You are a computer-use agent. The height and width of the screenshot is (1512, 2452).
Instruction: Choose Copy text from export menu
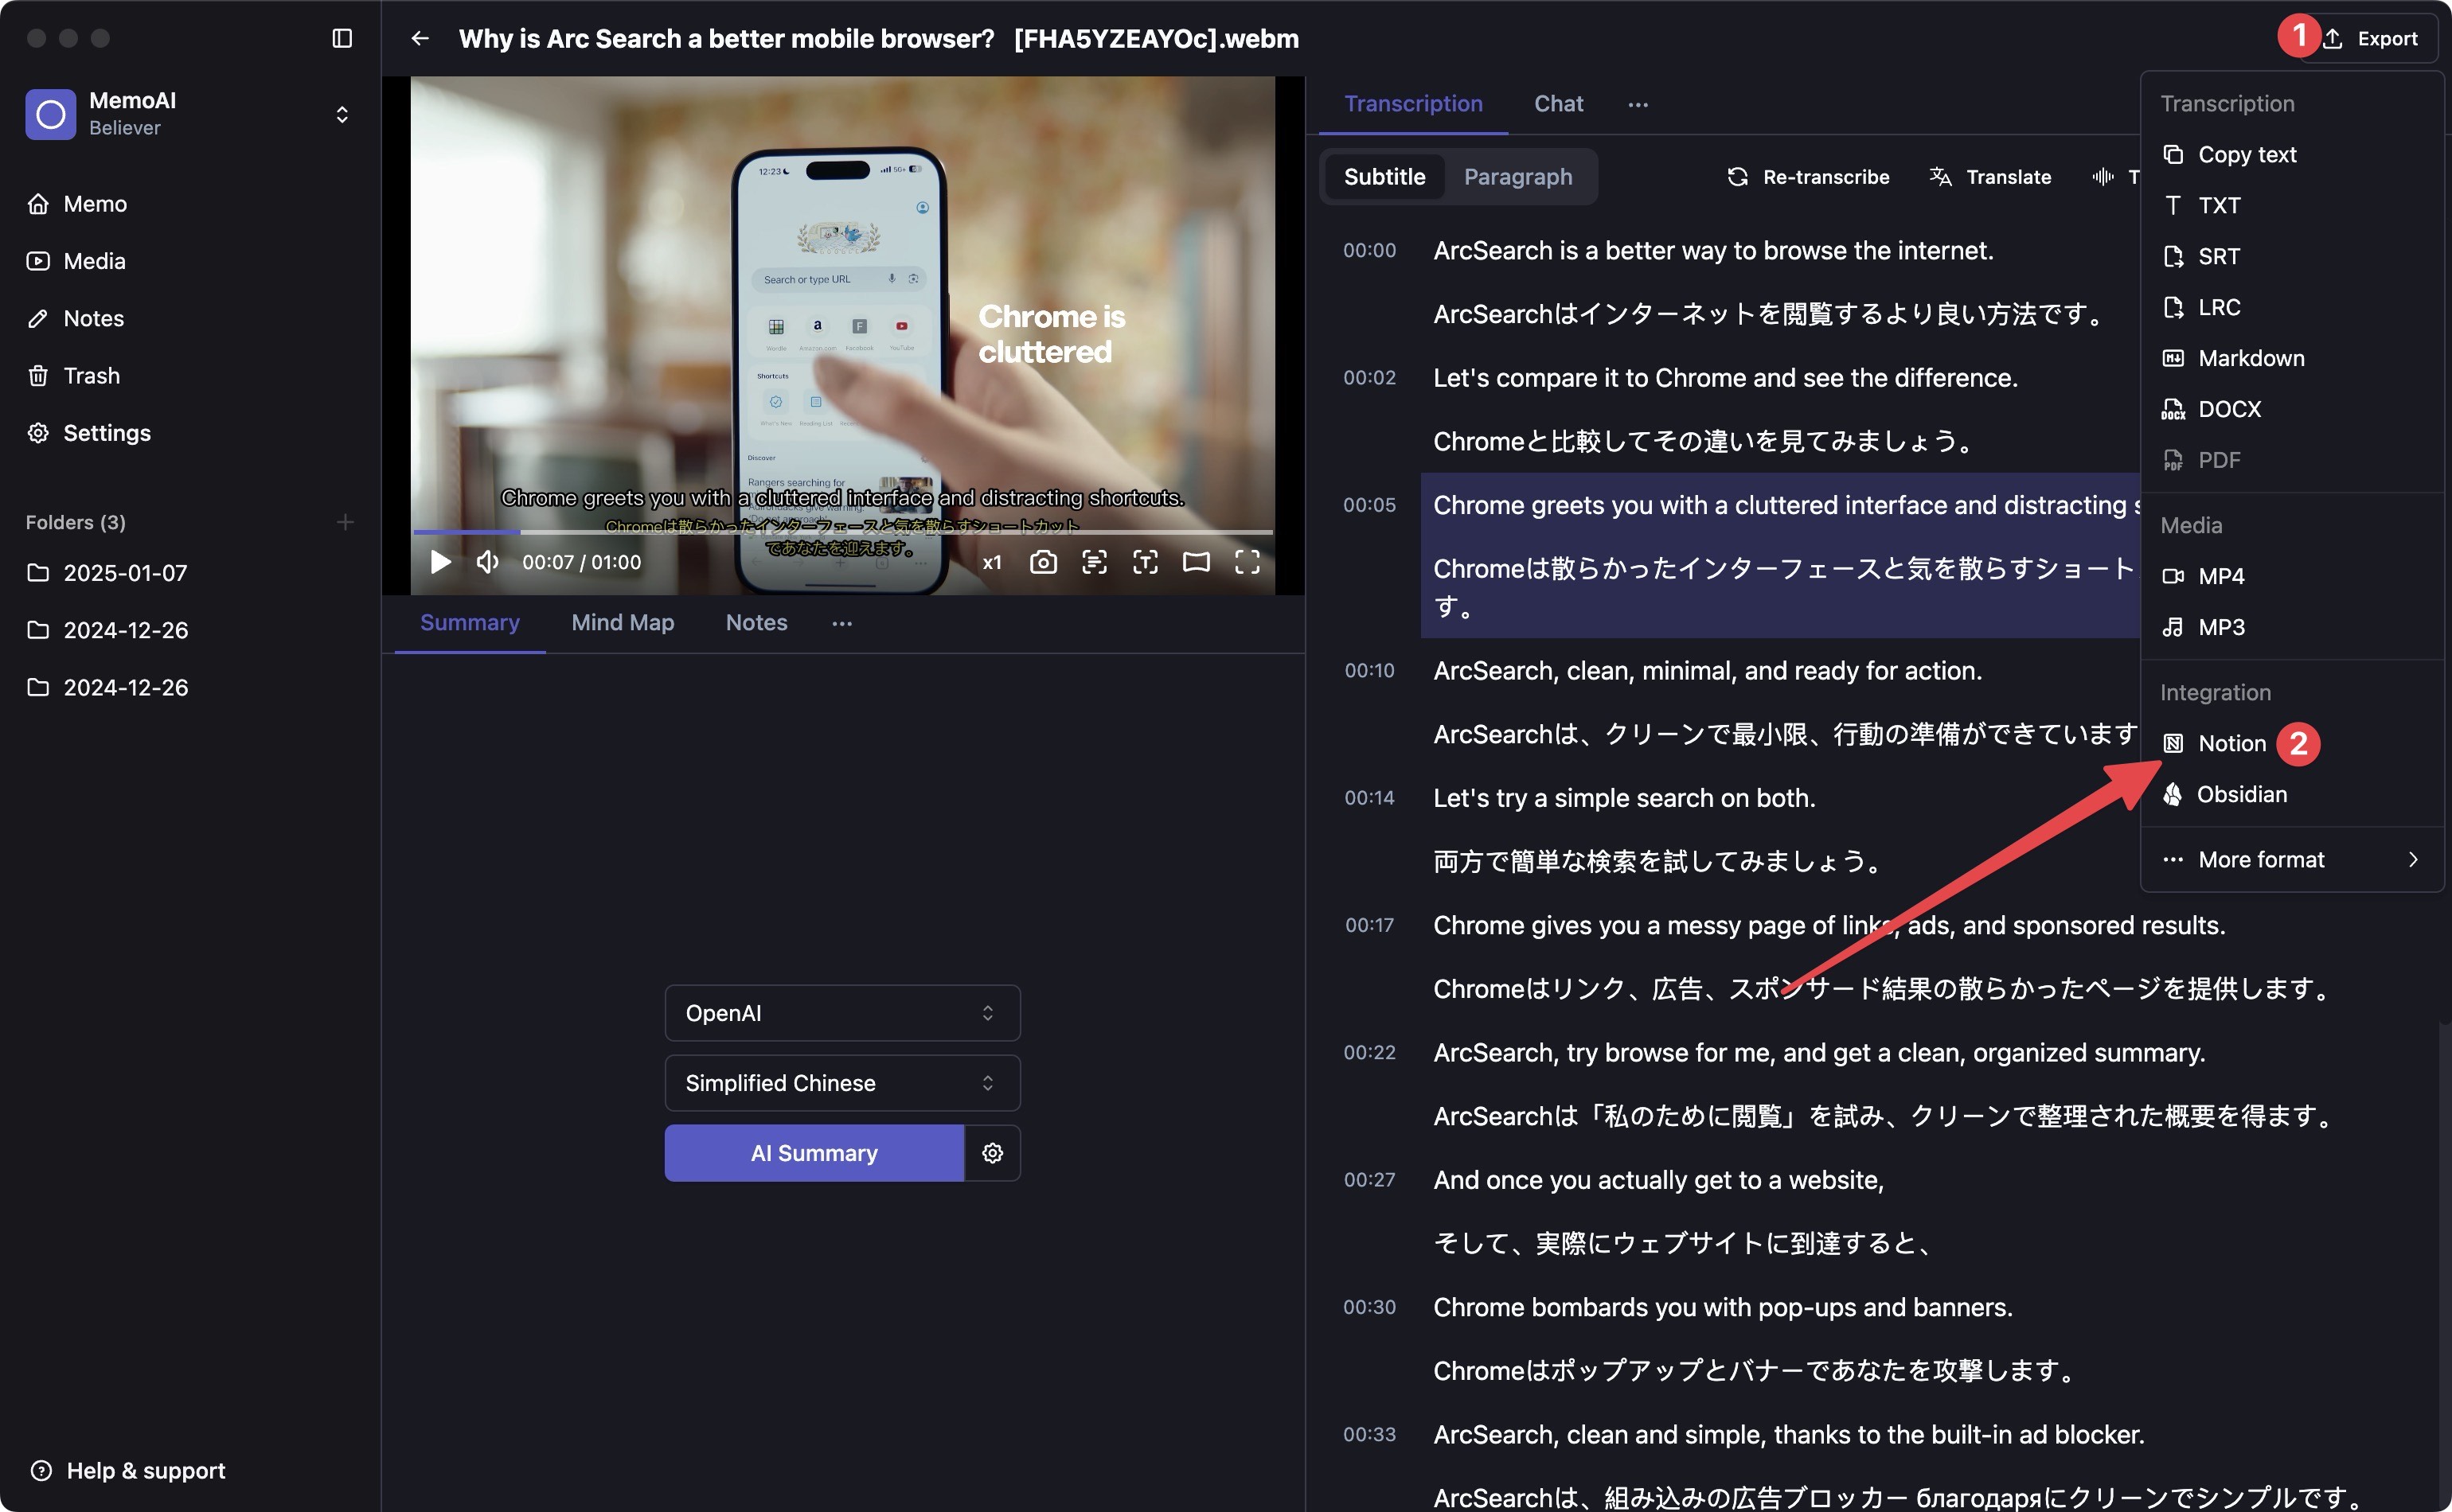[2292, 155]
